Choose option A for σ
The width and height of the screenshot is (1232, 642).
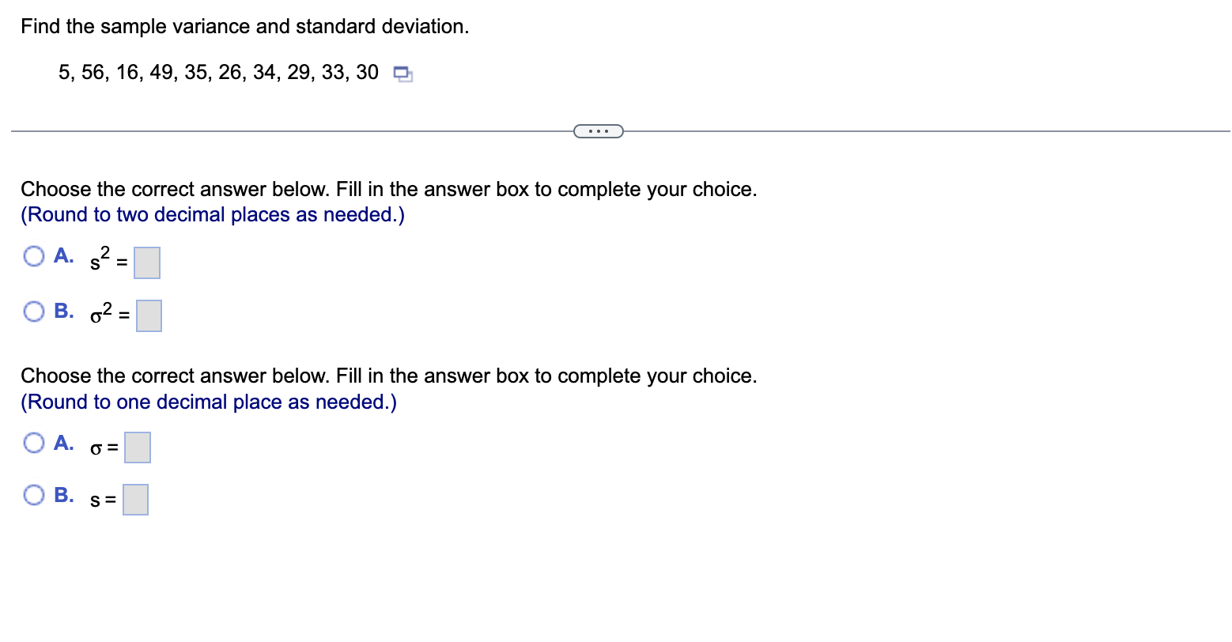[x=33, y=443]
